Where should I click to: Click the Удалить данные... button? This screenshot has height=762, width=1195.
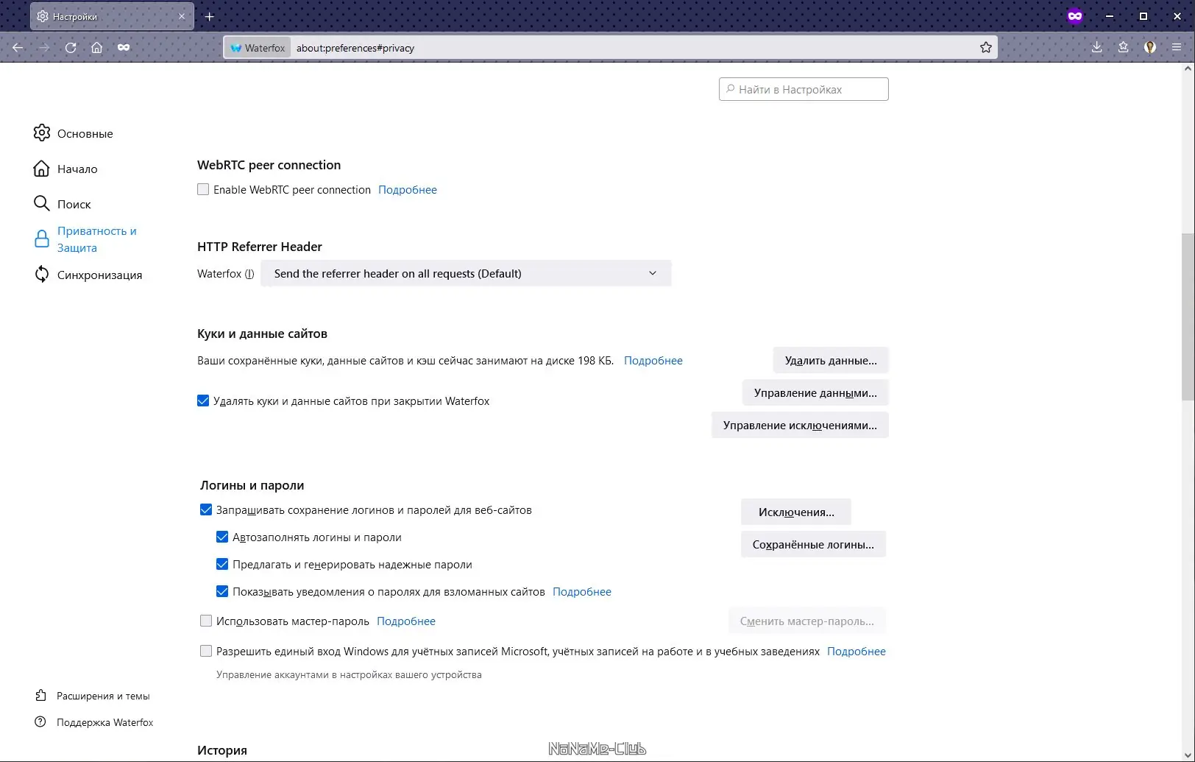(x=831, y=361)
